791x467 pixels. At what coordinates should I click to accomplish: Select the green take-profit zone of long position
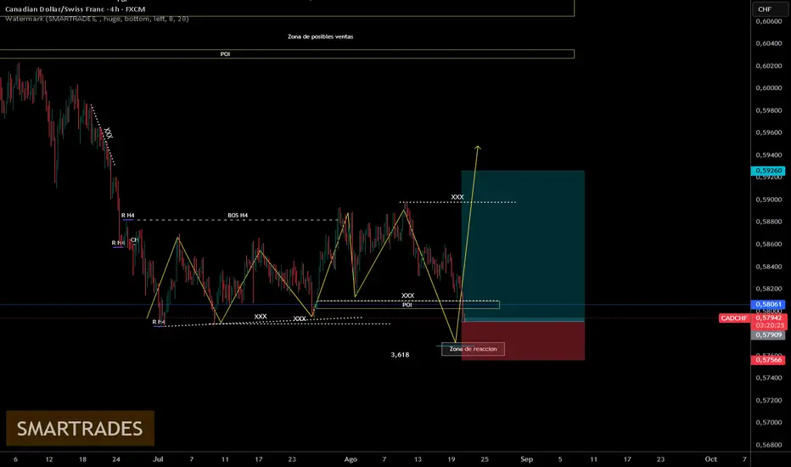[523, 246]
